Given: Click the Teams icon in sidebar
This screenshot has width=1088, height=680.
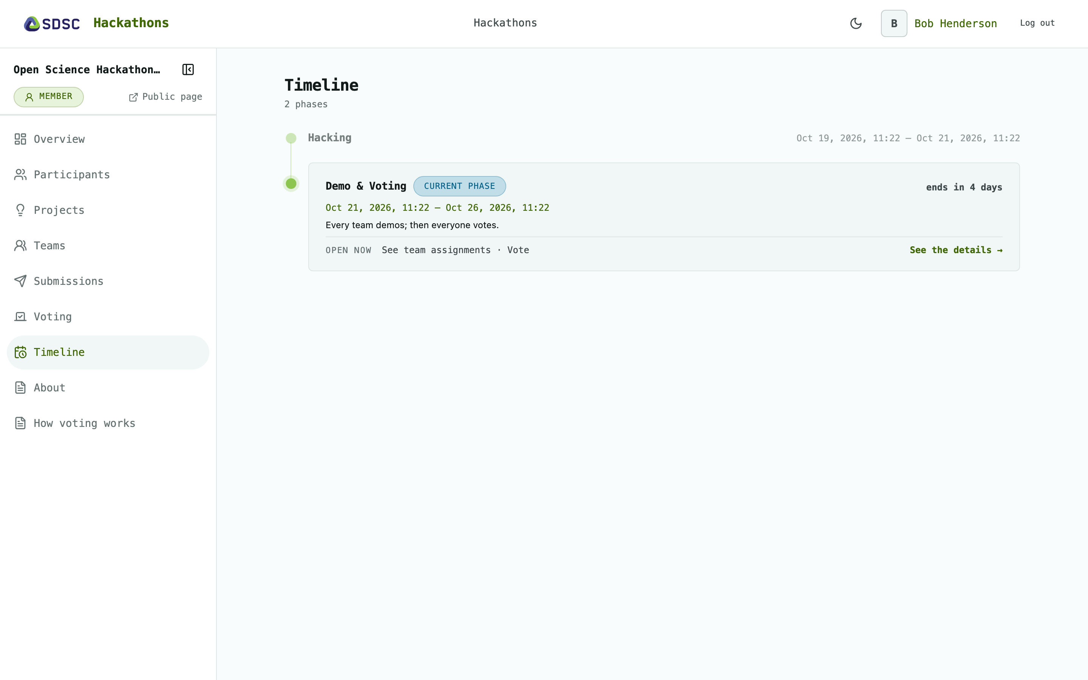Looking at the screenshot, I should click(20, 246).
